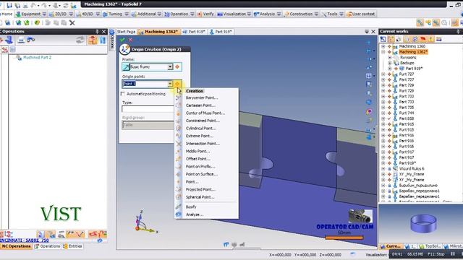463x260 pixels.
Task: Click the first blue square icon in Current works toolbar
Action: point(383,39)
